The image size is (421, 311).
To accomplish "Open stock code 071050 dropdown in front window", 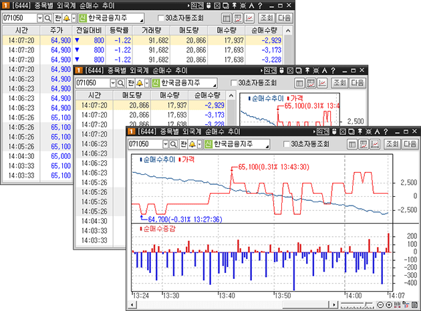I will [166, 145].
